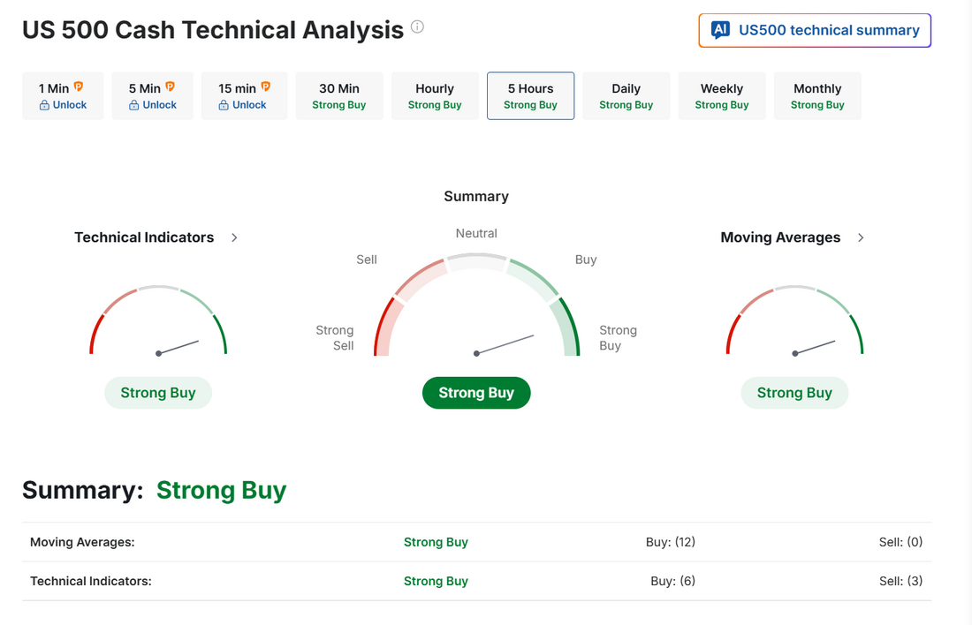Click the lock icon under 15 min

click(224, 105)
